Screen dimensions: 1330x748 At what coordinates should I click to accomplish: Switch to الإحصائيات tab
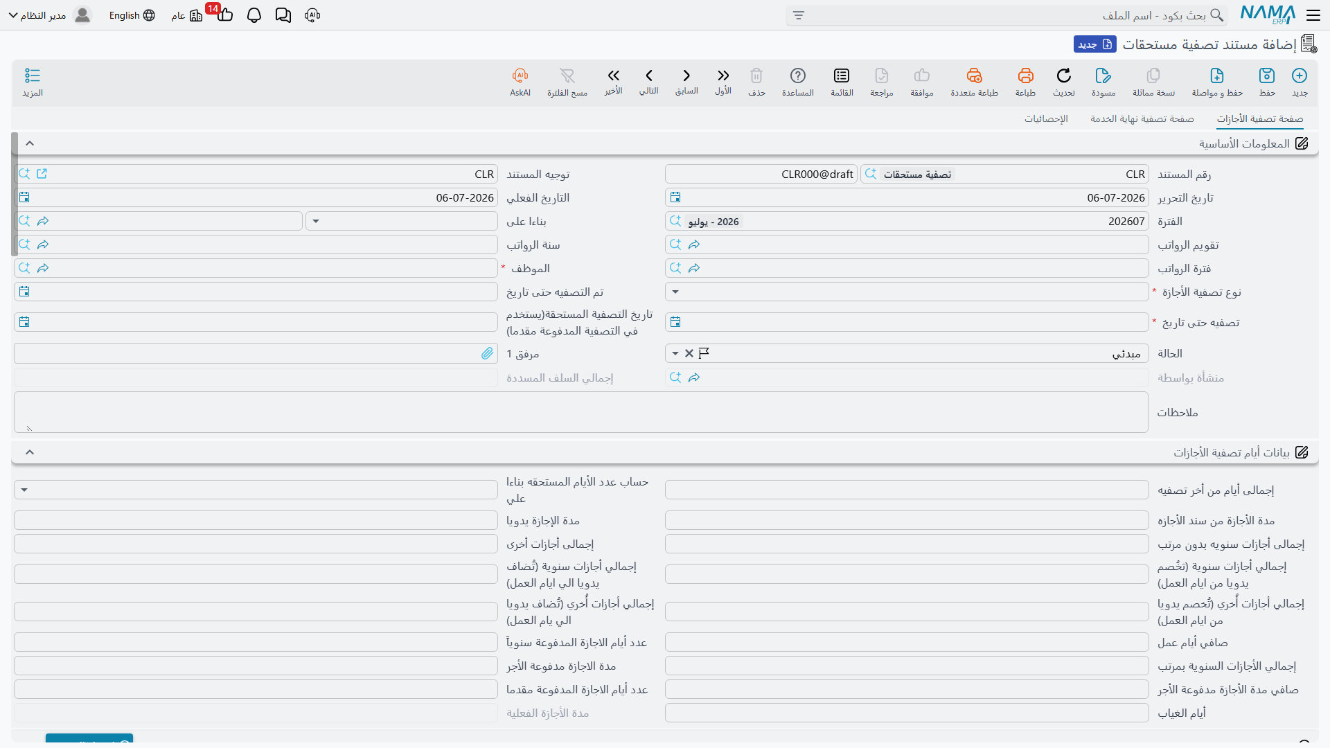tap(1046, 118)
